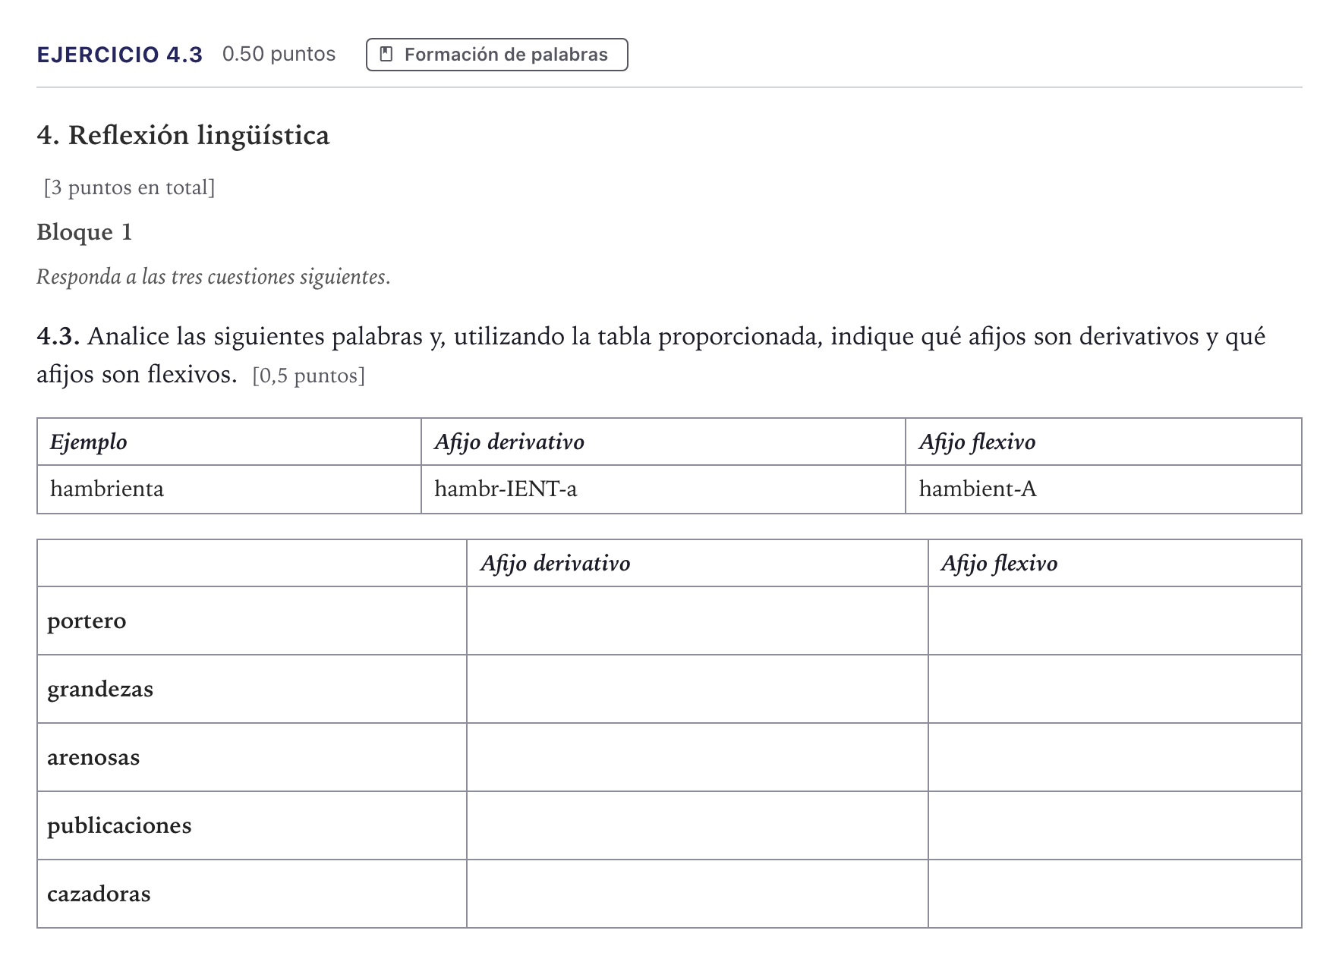1339x965 pixels.
Task: Click Afijo derivativo header in the answer table
Action: [x=555, y=564]
